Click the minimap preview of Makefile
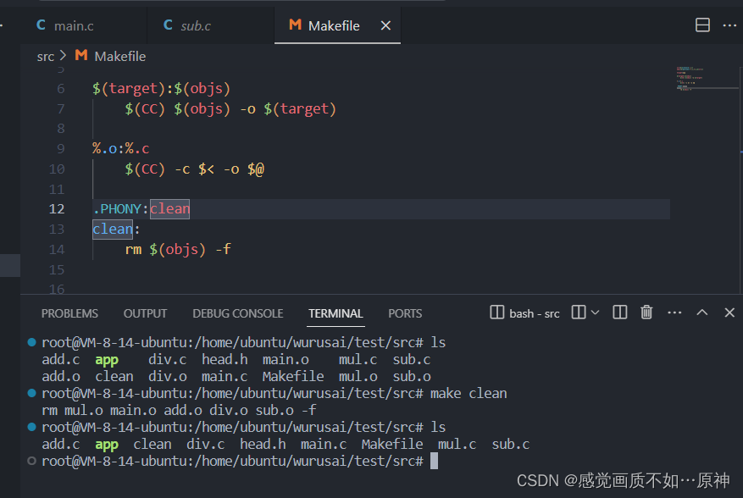The image size is (743, 498). point(706,76)
